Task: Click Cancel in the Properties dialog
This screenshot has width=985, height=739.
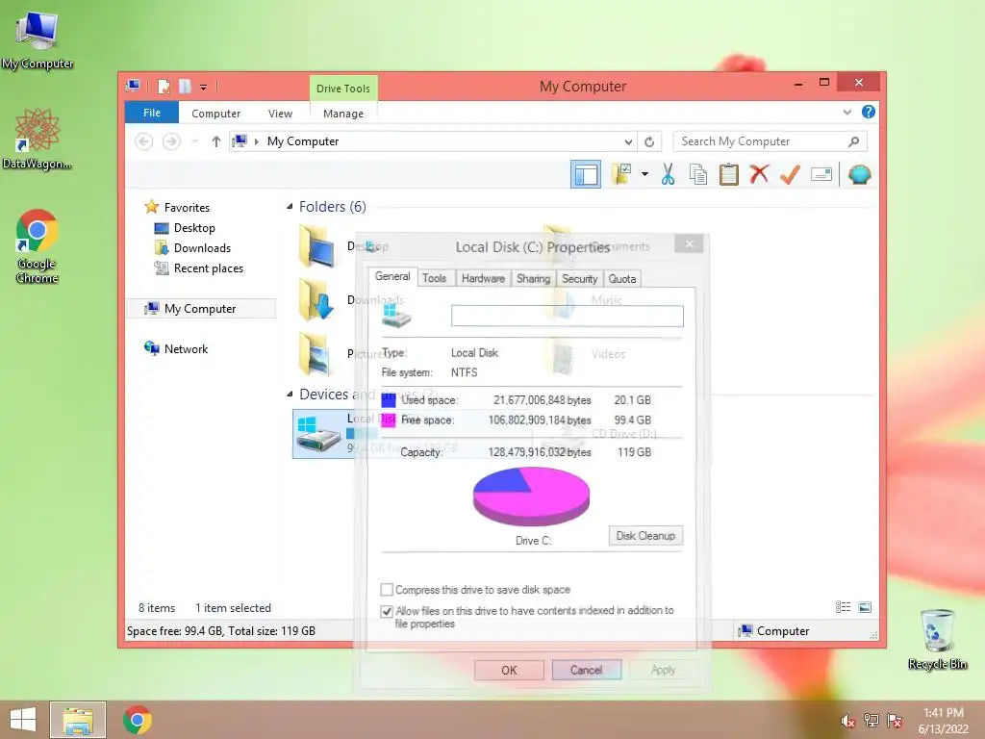Action: coord(586,670)
